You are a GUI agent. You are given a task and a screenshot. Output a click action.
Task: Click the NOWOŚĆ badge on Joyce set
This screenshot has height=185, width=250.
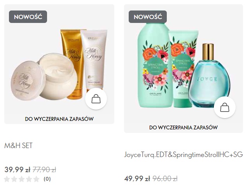(x=148, y=17)
